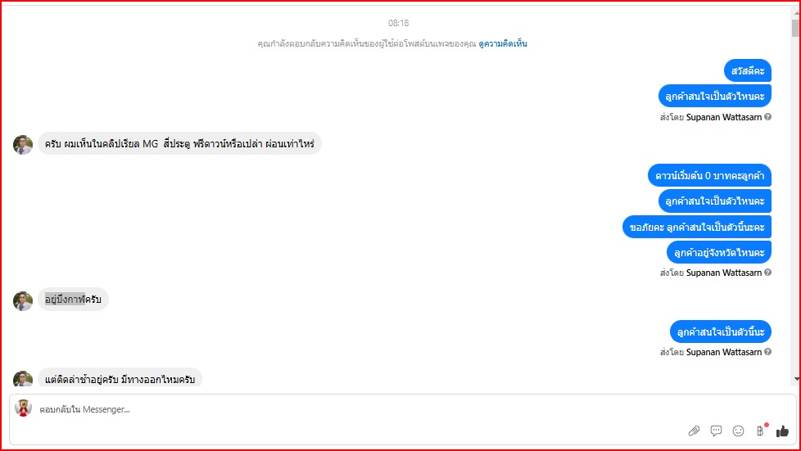Click the ขอภัยคะ ลูกค้าสนใจเป็นตัวนี้นะคะ bubble
This screenshot has height=451, width=801.
tap(697, 227)
